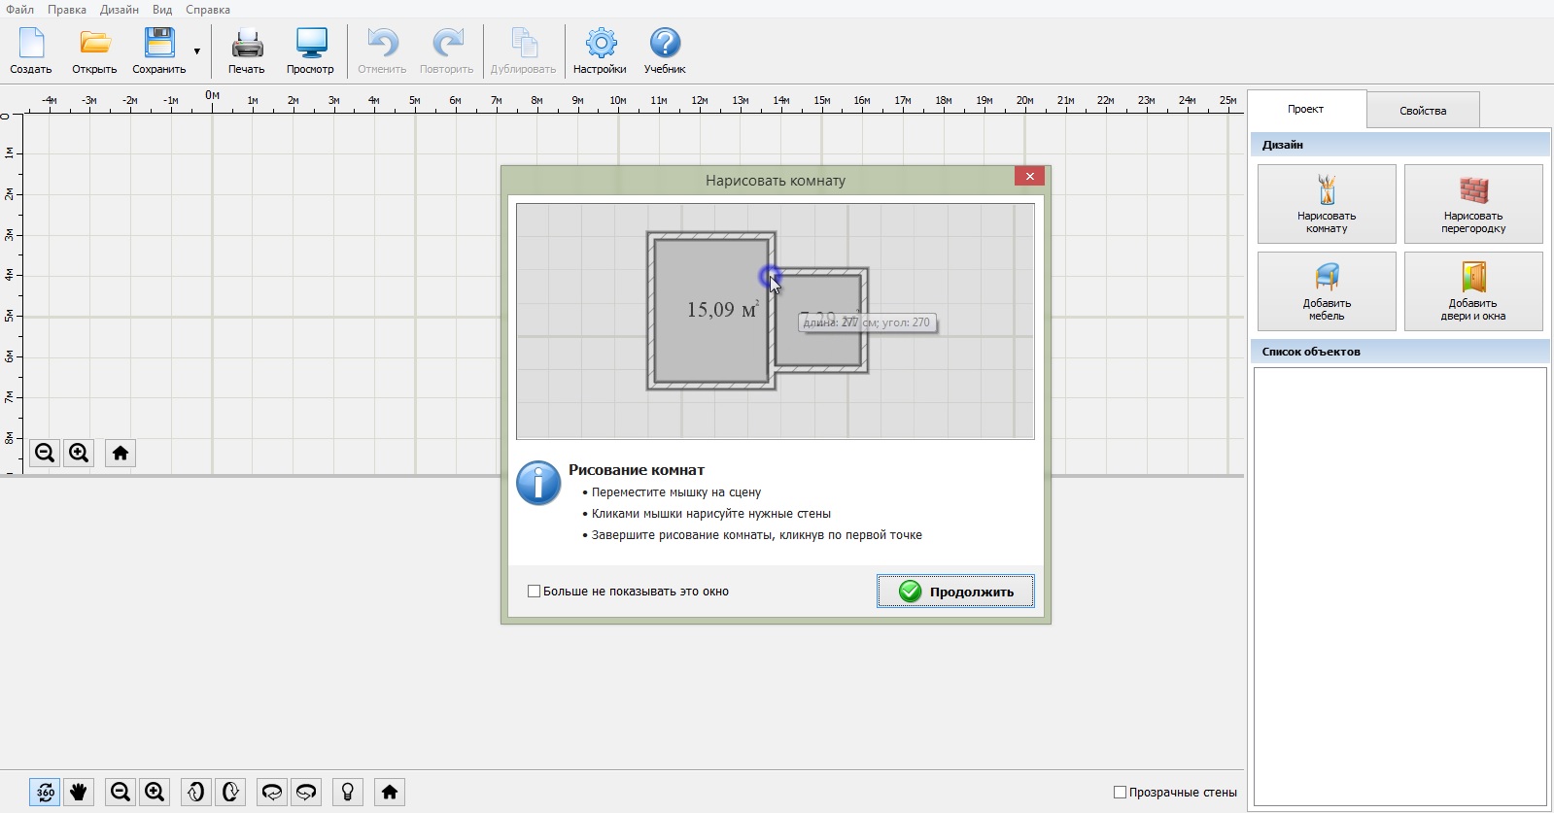Click the Создать new project icon
This screenshot has width=1554, height=813.
point(31,51)
